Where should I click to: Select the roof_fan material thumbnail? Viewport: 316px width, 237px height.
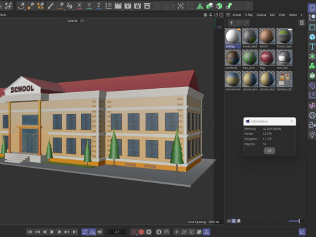[284, 57]
